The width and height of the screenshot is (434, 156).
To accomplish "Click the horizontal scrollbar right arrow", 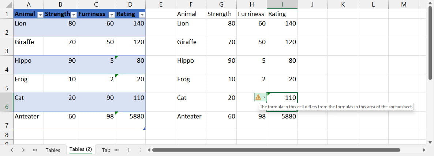I will 424,150.
